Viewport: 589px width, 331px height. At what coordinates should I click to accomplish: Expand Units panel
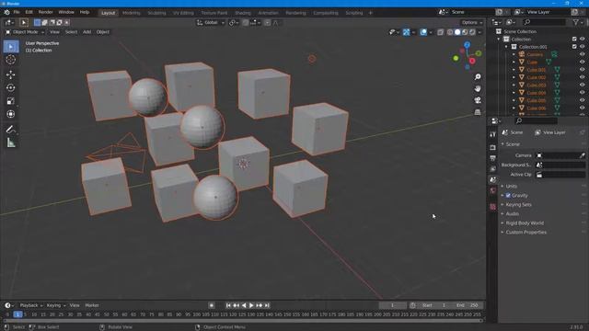pyautogui.click(x=512, y=186)
